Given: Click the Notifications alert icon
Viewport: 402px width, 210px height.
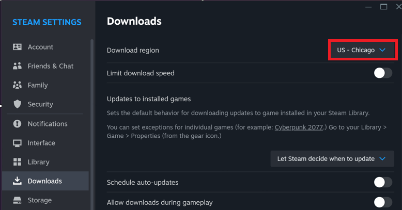Looking at the screenshot, I should (x=18, y=124).
